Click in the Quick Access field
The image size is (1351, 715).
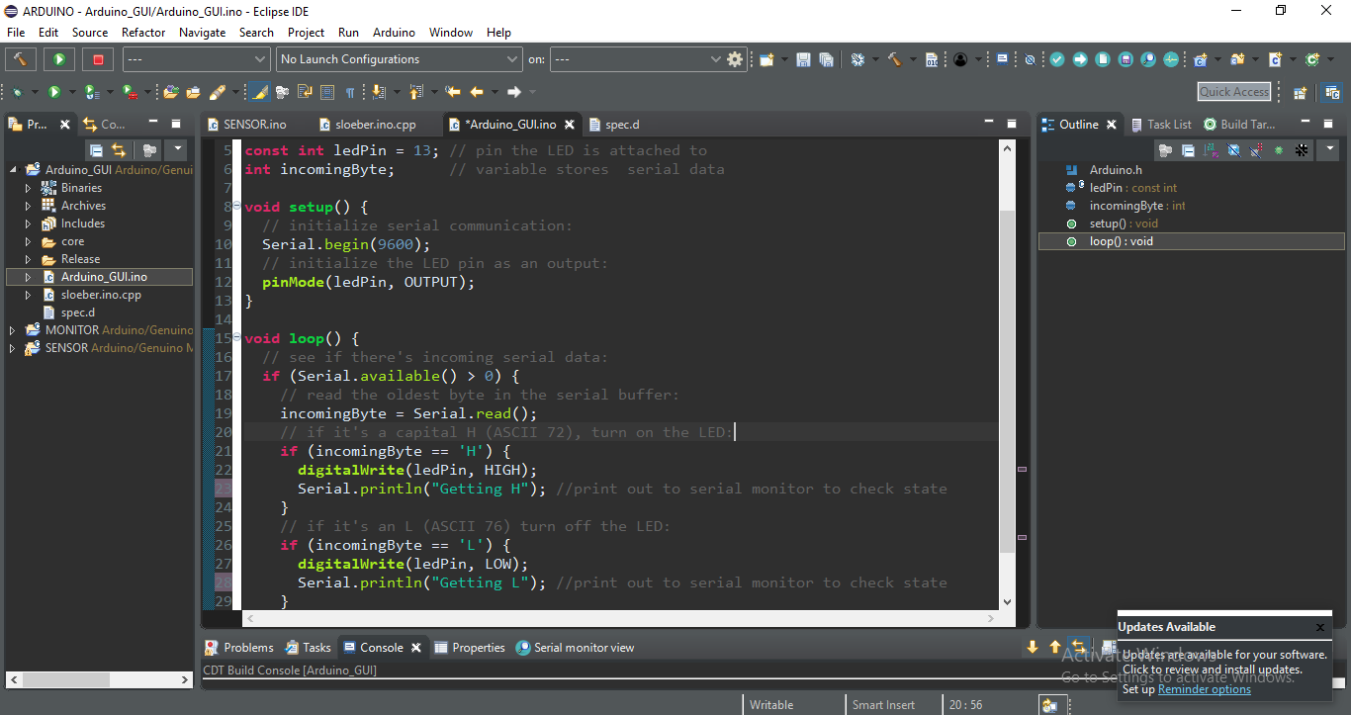click(1233, 92)
